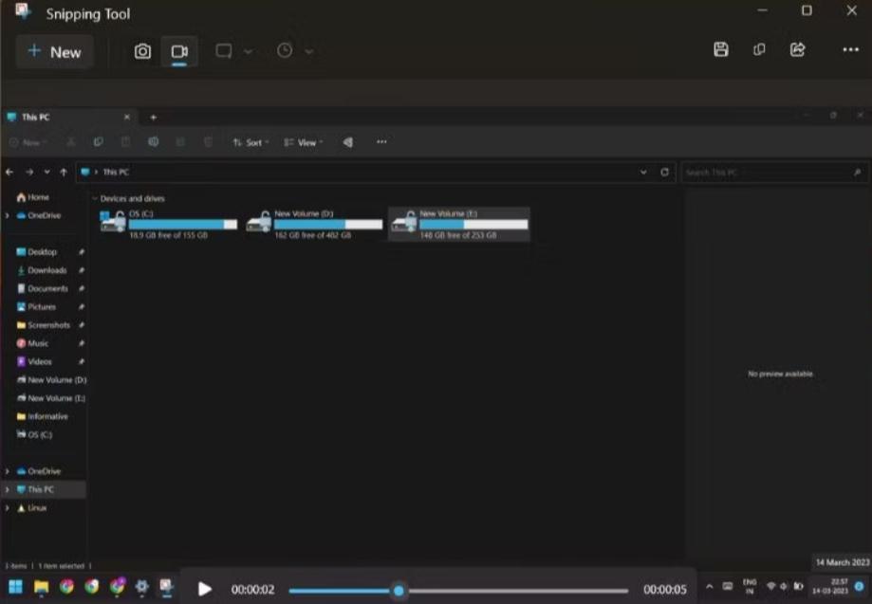
Task: Switch to Snip camera mode
Action: click(142, 51)
